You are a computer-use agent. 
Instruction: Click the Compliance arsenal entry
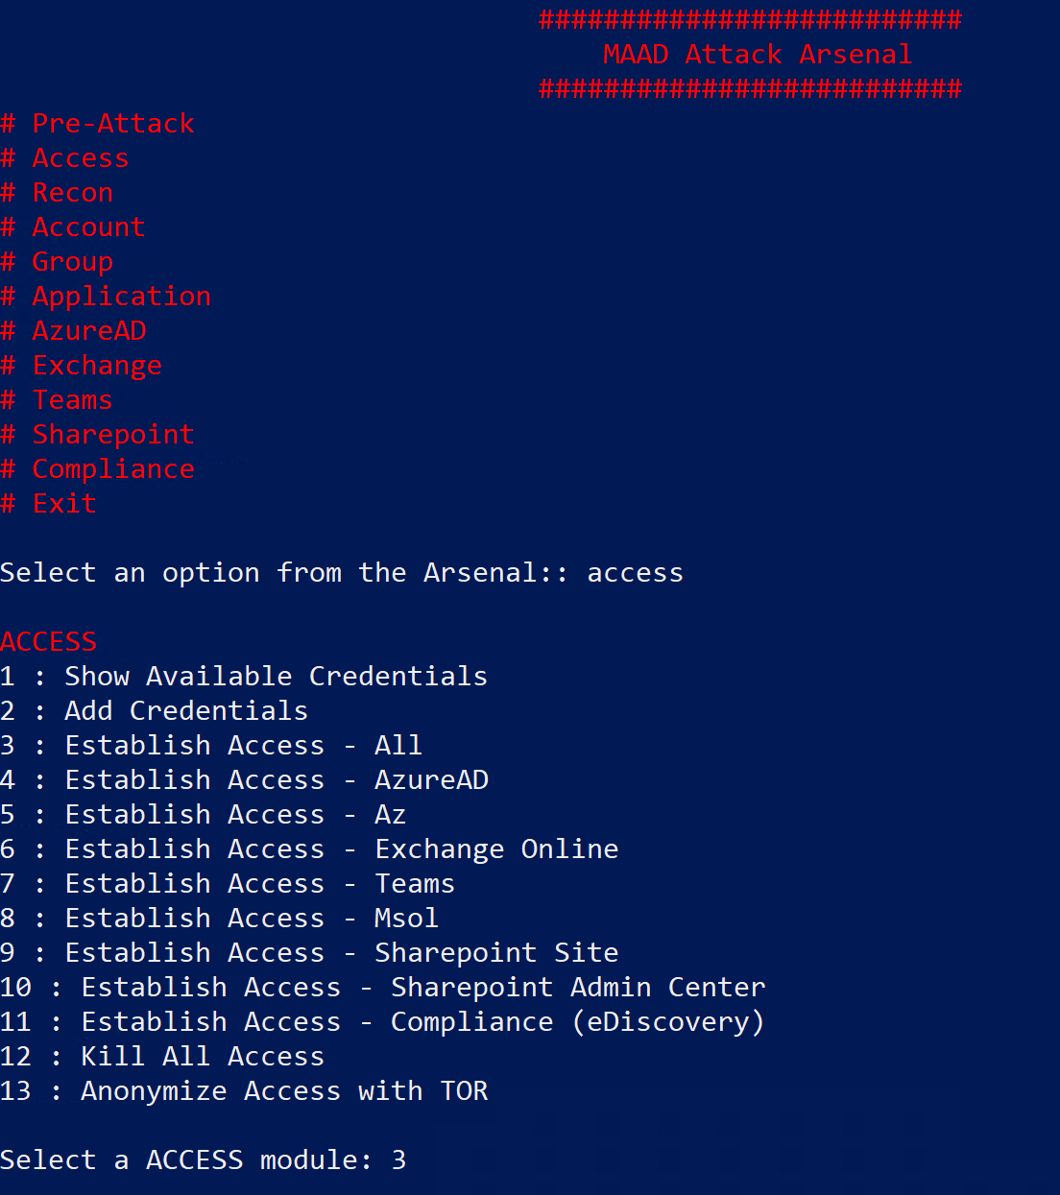pyautogui.click(x=112, y=469)
